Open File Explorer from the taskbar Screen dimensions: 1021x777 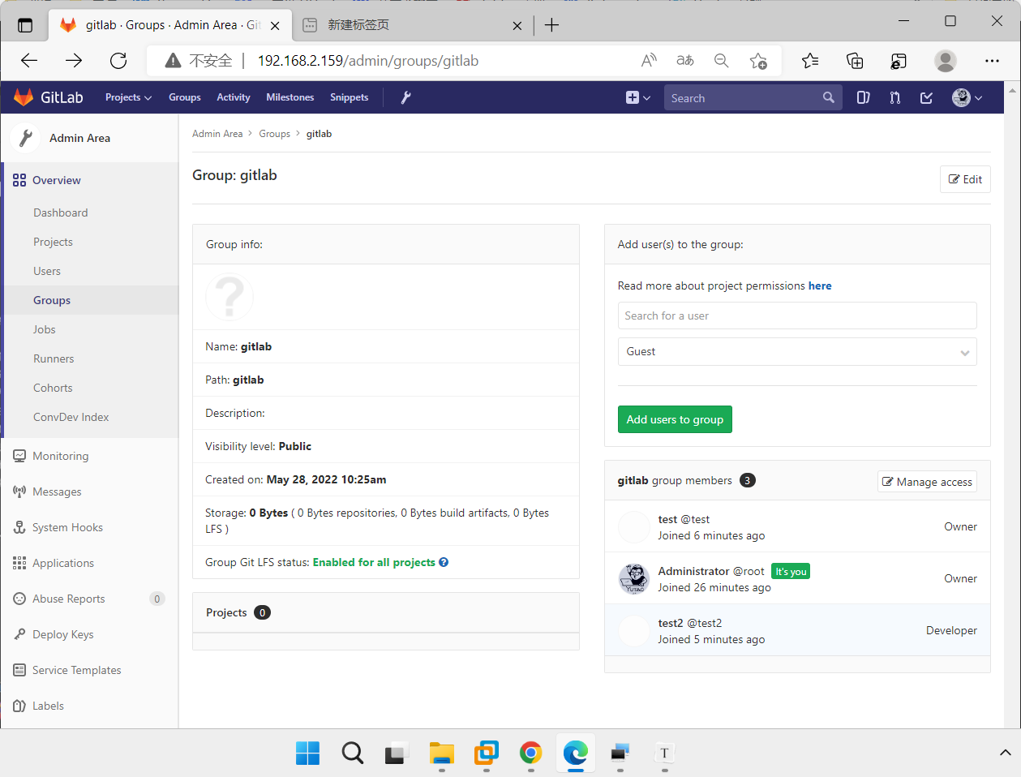442,753
